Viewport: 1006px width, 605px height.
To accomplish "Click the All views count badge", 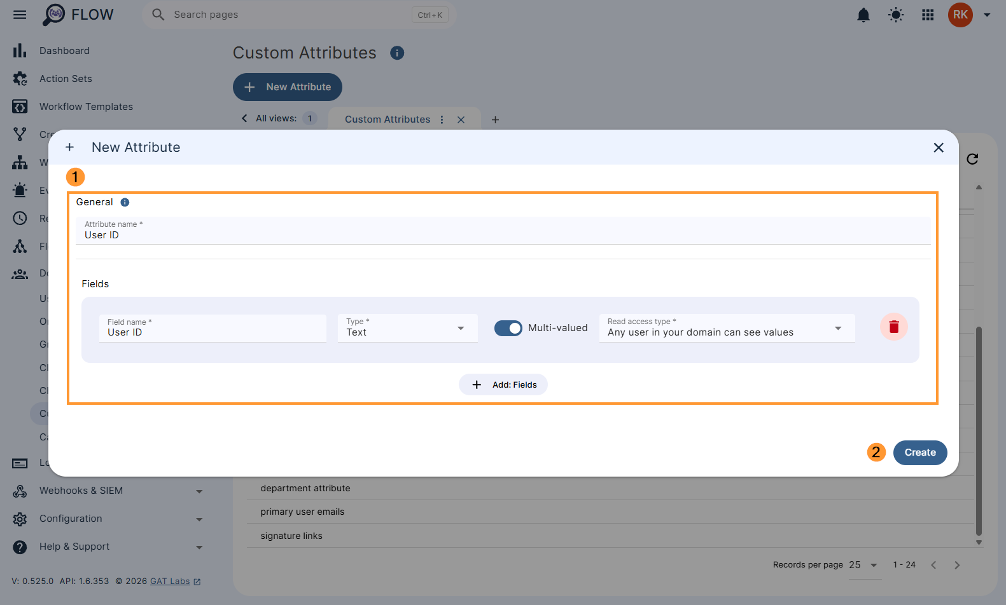I will [310, 118].
